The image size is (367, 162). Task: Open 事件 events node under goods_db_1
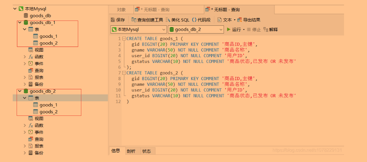pyautogui.click(x=36, y=64)
